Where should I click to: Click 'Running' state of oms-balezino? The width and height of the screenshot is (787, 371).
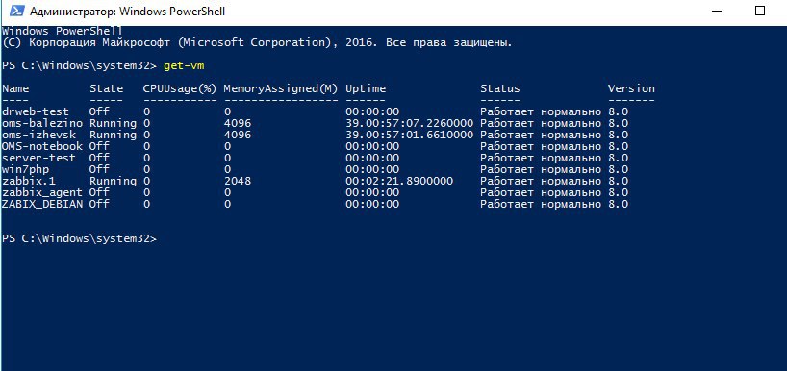pyautogui.click(x=113, y=124)
